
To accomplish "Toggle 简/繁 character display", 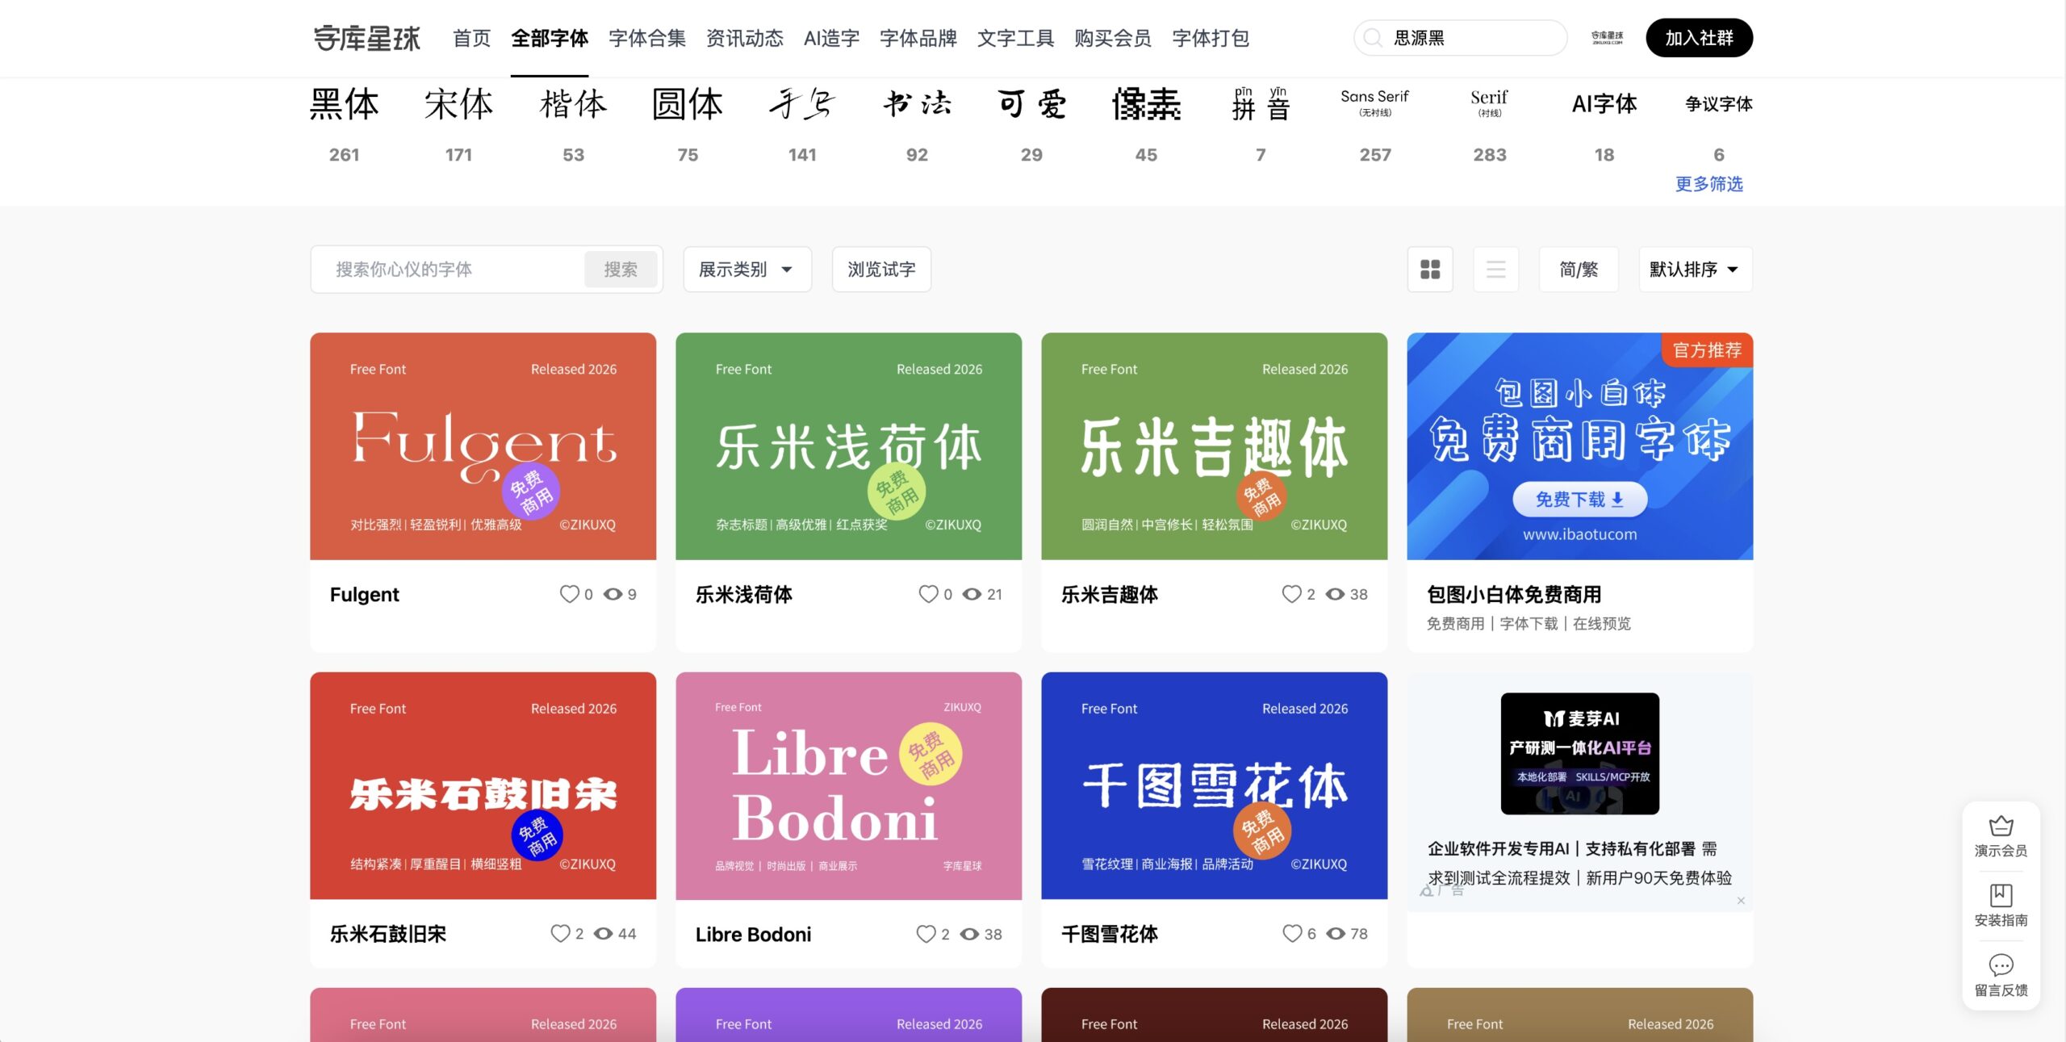I will point(1579,270).
